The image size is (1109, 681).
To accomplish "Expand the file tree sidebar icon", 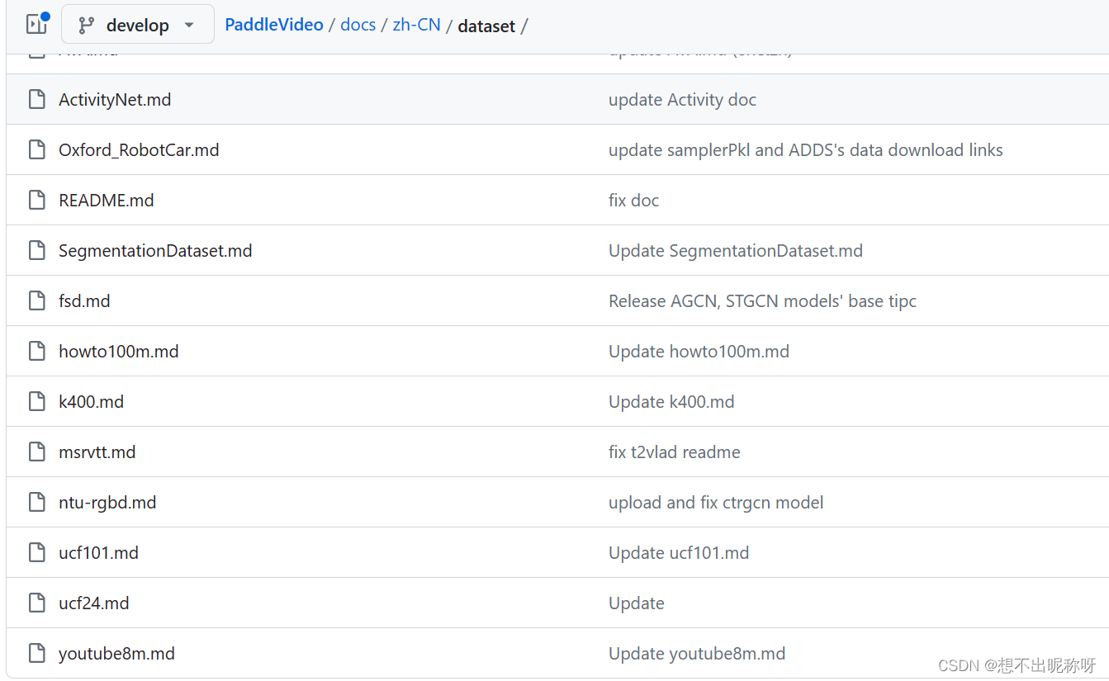I will [36, 24].
